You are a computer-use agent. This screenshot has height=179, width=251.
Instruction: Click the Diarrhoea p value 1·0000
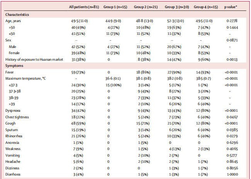point(232,174)
